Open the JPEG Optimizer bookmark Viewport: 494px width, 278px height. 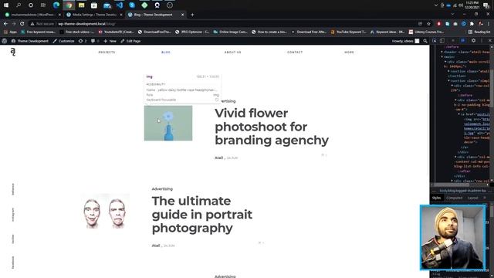[192, 32]
